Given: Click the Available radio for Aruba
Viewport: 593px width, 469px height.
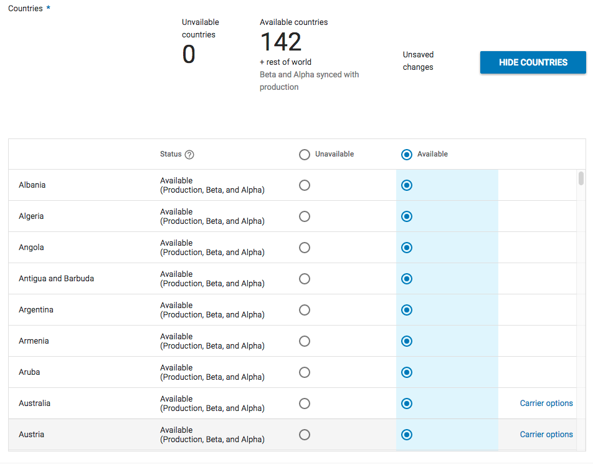Looking at the screenshot, I should coord(407,372).
